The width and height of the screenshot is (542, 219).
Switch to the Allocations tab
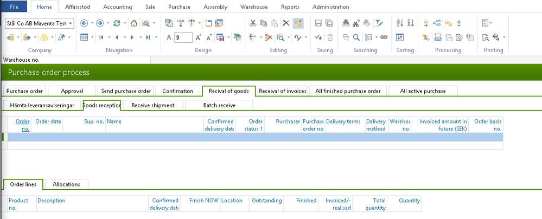[x=66, y=184]
